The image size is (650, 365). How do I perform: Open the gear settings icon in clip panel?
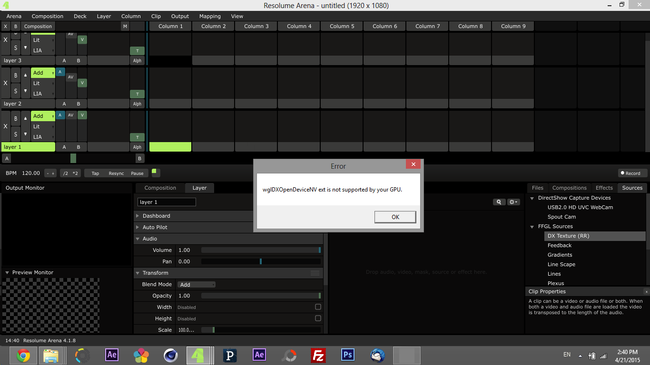tap(513, 202)
